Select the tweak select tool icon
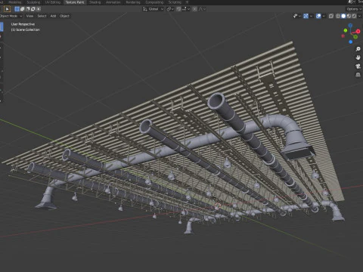Screen dimensions: 363x272 (7, 9)
